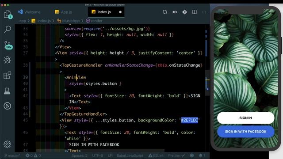Click the styles.button text on line 40

101,83
